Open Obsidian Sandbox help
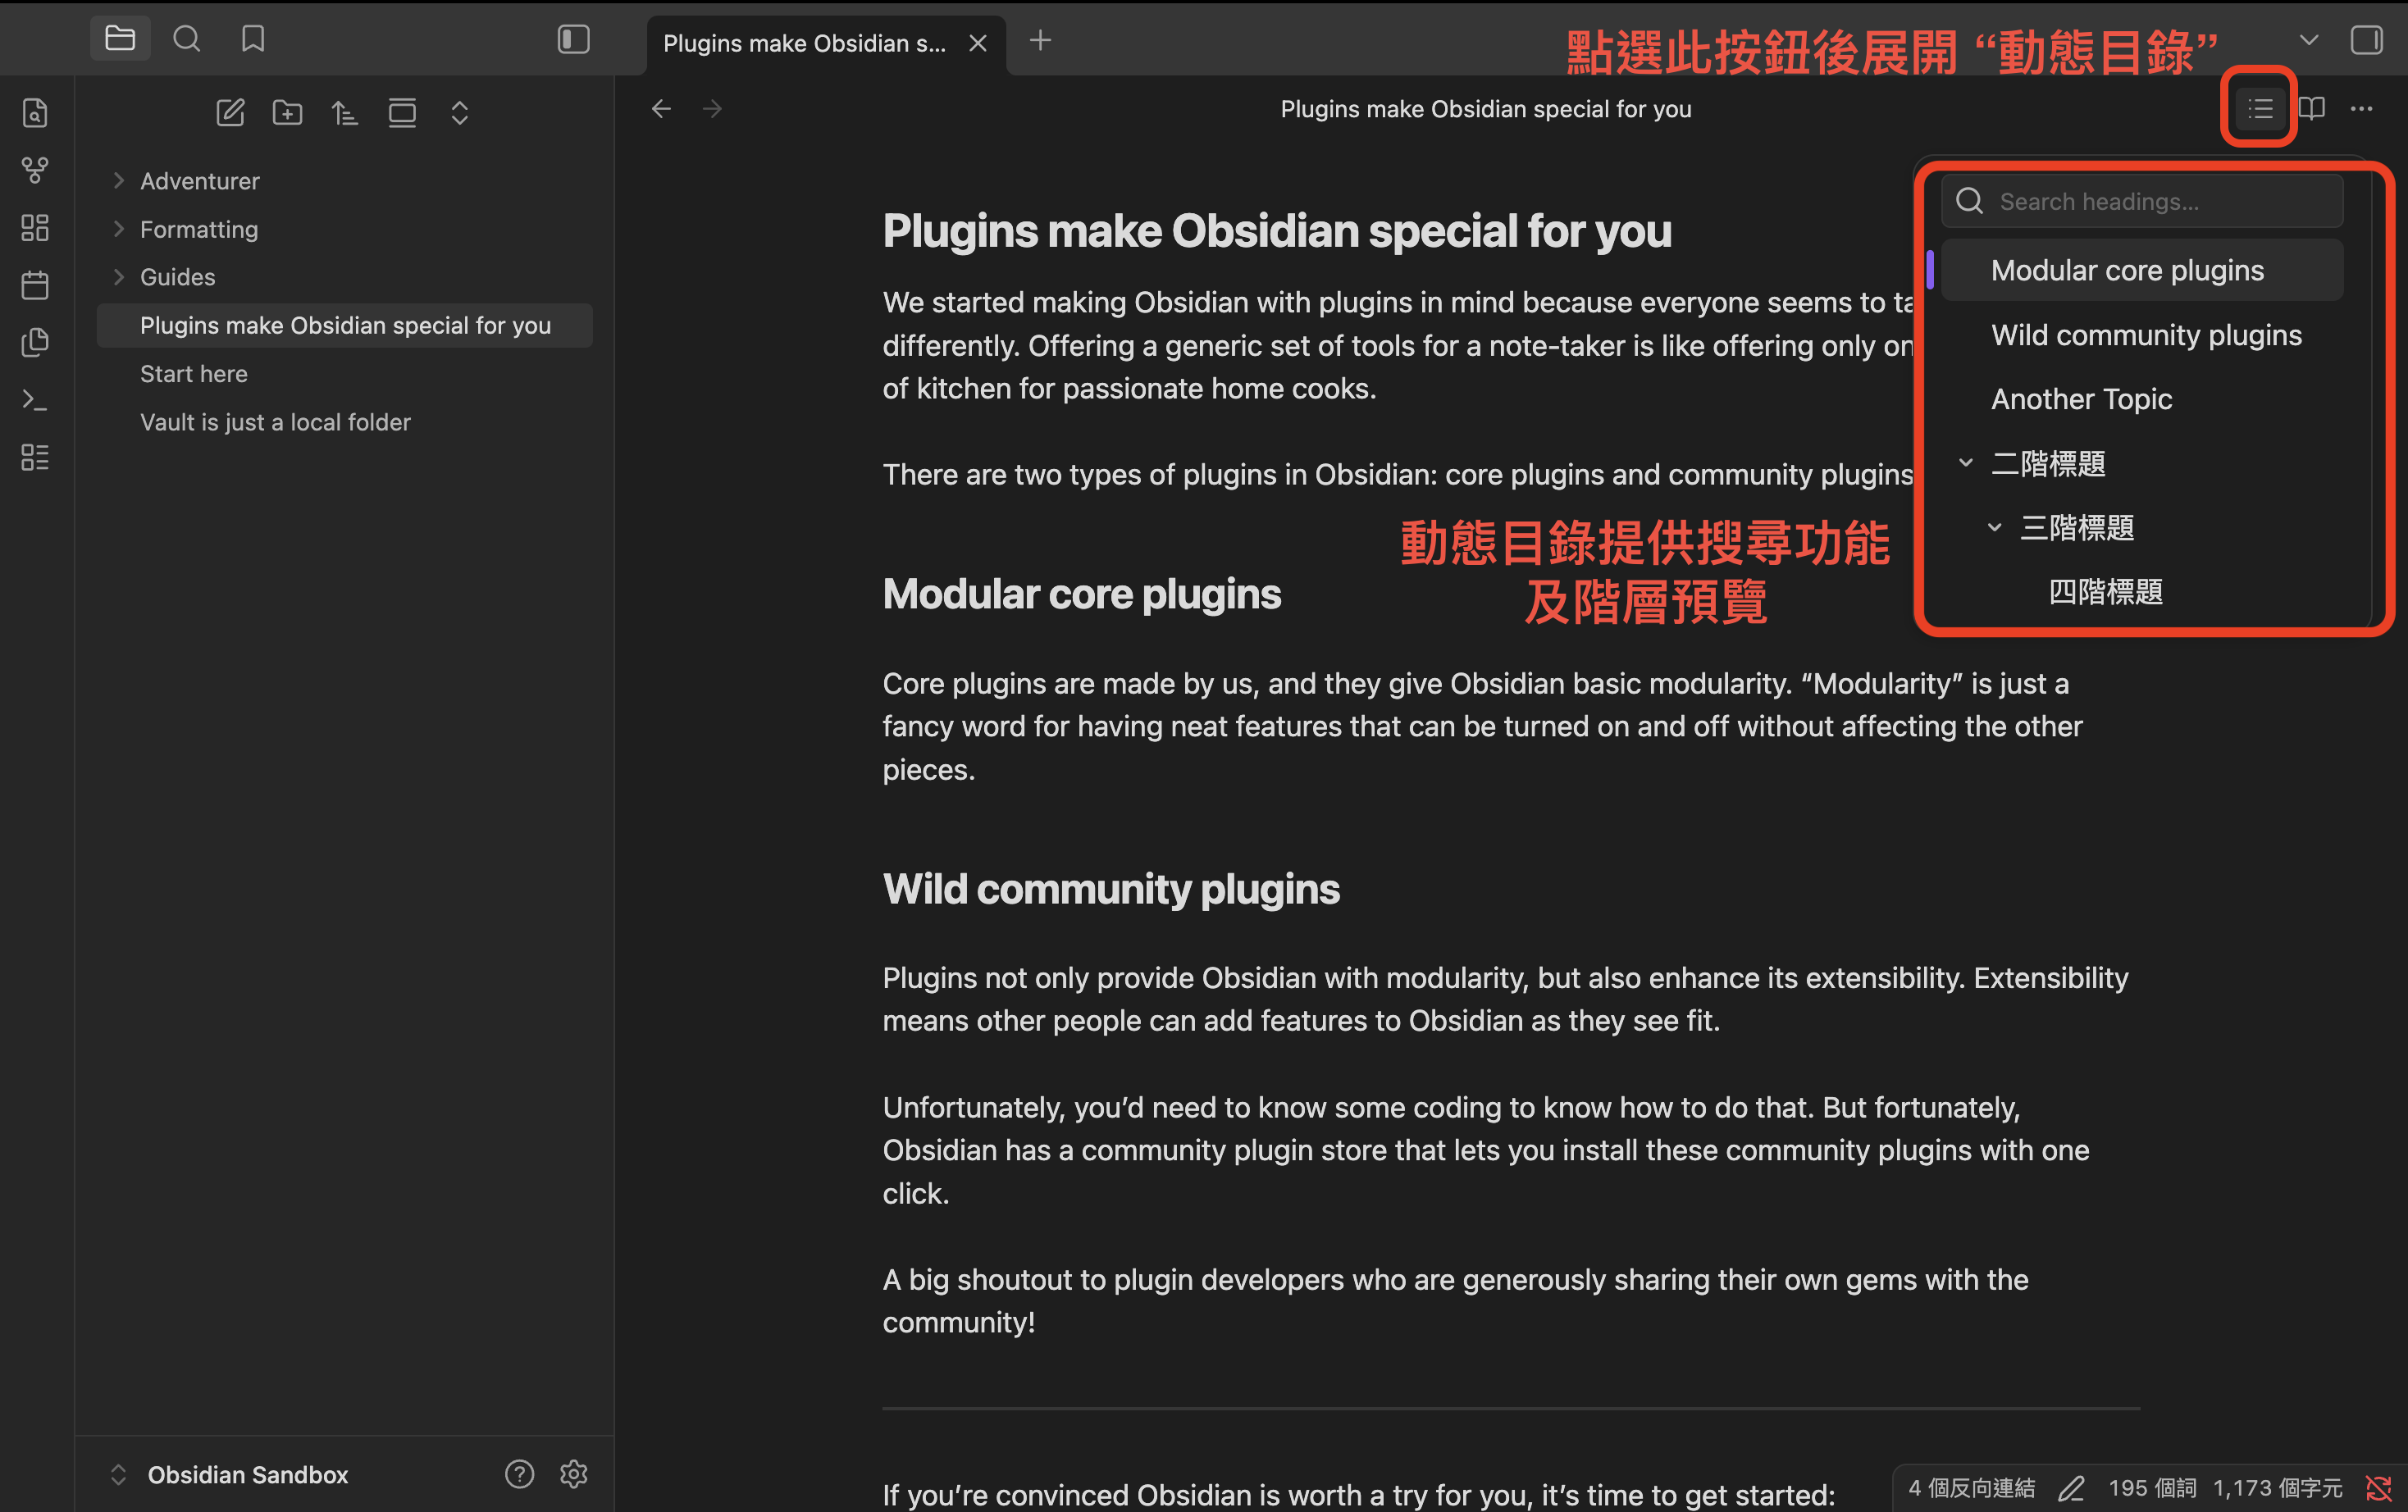The width and height of the screenshot is (2408, 1512). tap(520, 1473)
